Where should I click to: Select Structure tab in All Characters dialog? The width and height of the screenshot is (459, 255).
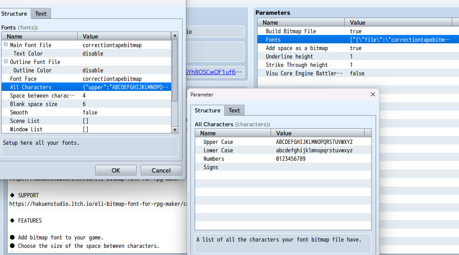[207, 110]
